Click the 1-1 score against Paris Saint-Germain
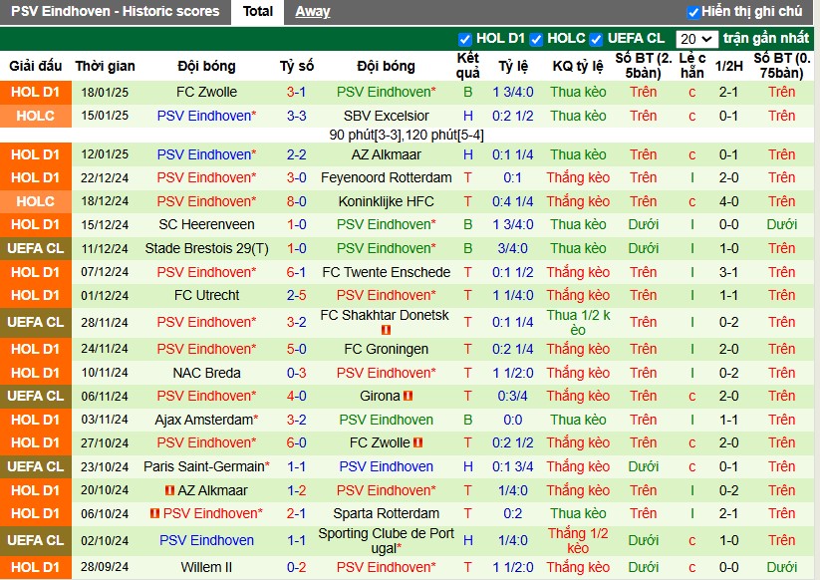 296,466
